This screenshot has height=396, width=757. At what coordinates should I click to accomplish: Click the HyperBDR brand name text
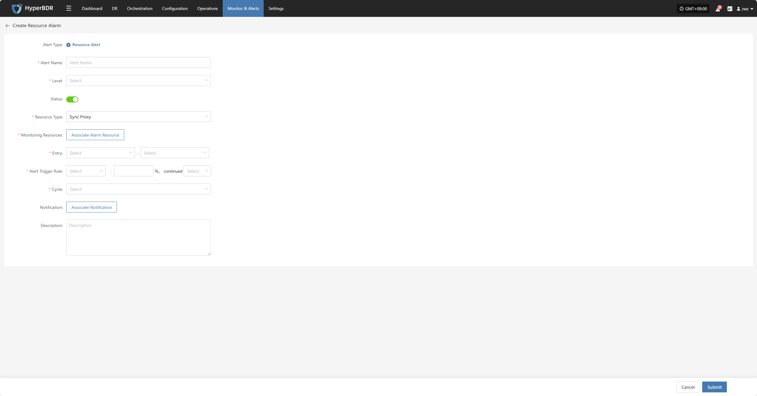coord(39,8)
